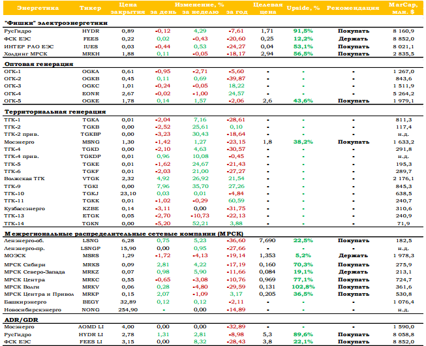Select the 70,3% upside value
The height and width of the screenshot is (346, 426).
click(x=303, y=264)
